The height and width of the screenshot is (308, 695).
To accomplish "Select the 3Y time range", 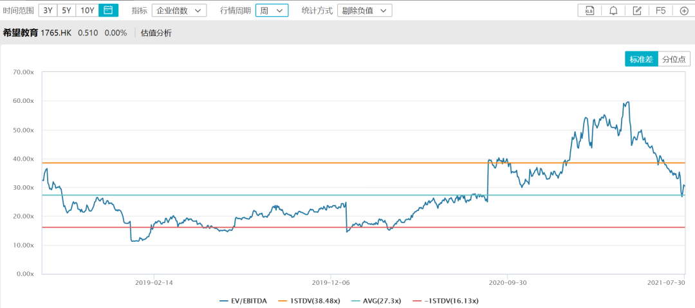I will [48, 10].
